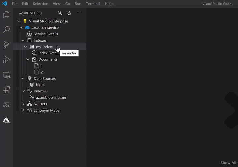Click the database icon beside Data Sources

pos(29,78)
